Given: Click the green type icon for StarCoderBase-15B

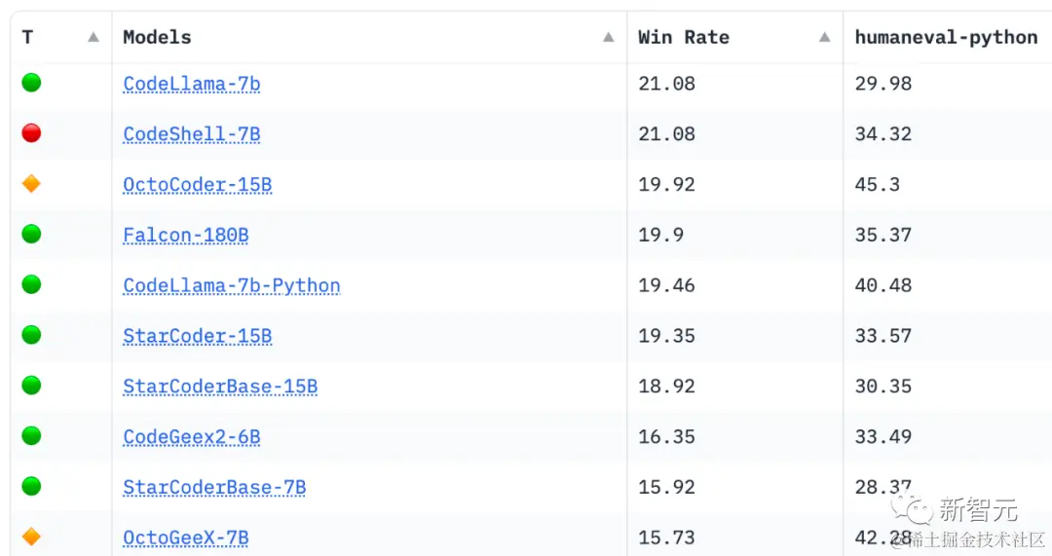Looking at the screenshot, I should coord(31,385).
